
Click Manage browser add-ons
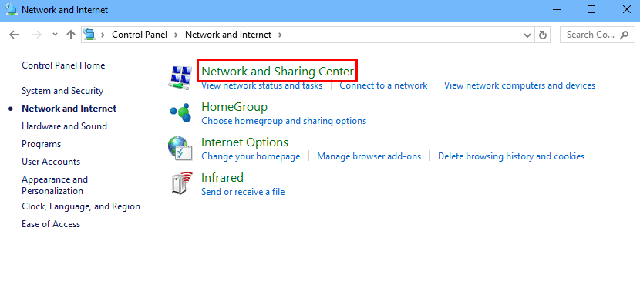369,156
